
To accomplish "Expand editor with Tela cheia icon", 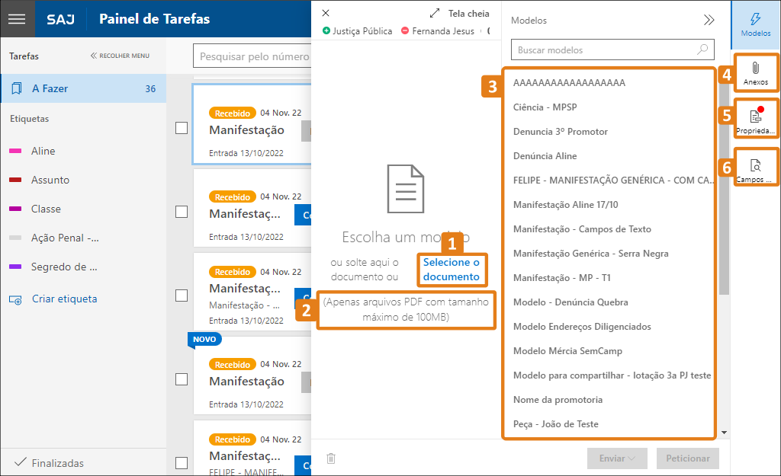I will (435, 13).
